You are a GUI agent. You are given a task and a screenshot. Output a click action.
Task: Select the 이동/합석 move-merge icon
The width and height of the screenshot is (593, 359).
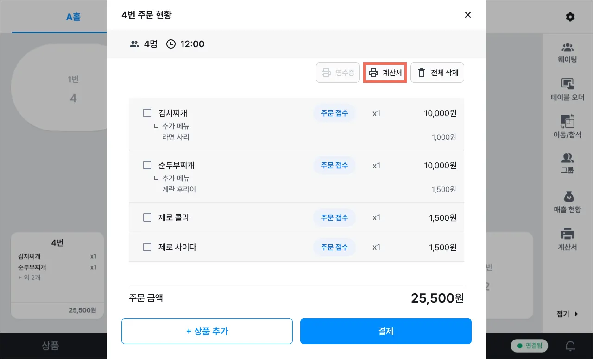567,121
